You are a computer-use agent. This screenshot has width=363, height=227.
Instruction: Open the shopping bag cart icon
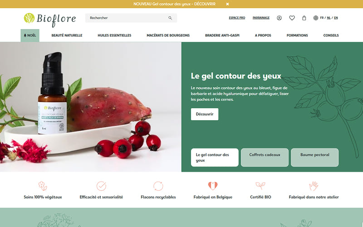(304, 18)
